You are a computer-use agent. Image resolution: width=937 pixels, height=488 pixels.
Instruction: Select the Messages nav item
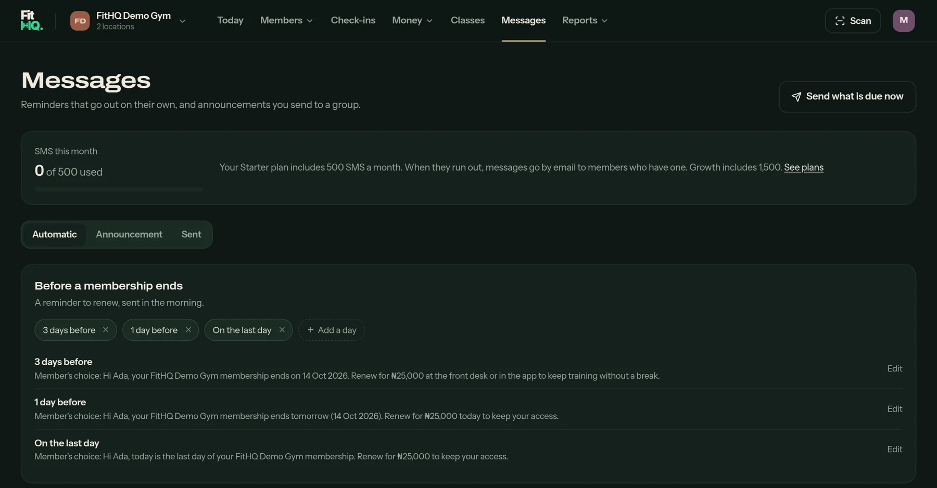coord(524,20)
